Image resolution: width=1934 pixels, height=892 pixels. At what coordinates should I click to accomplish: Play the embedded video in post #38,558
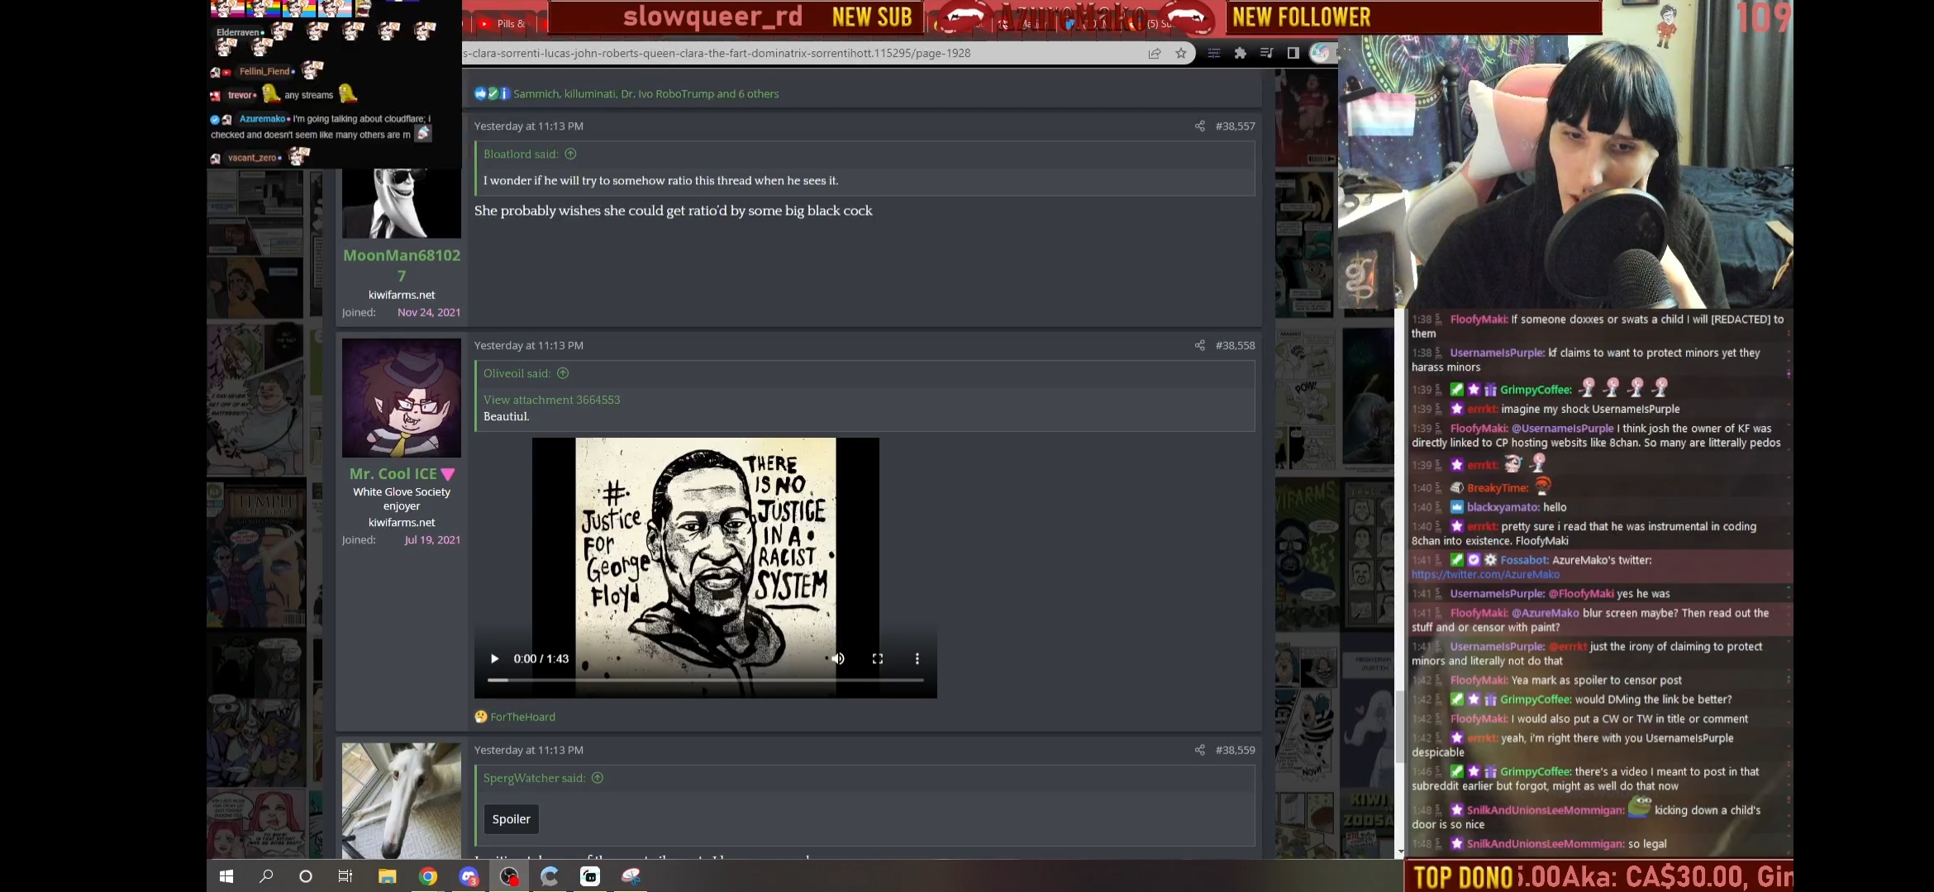click(x=494, y=658)
